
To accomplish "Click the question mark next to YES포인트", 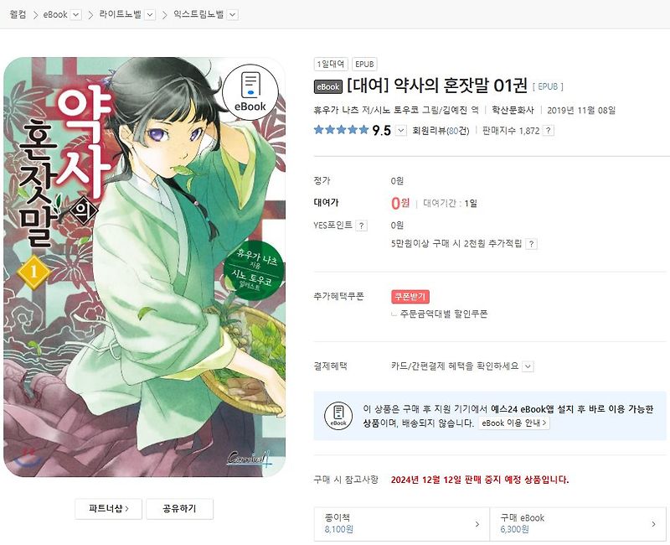I will 362,226.
